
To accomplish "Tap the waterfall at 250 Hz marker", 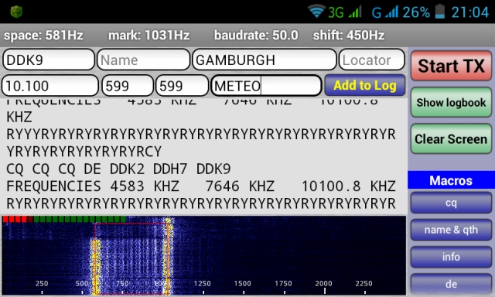I will [x=42, y=283].
